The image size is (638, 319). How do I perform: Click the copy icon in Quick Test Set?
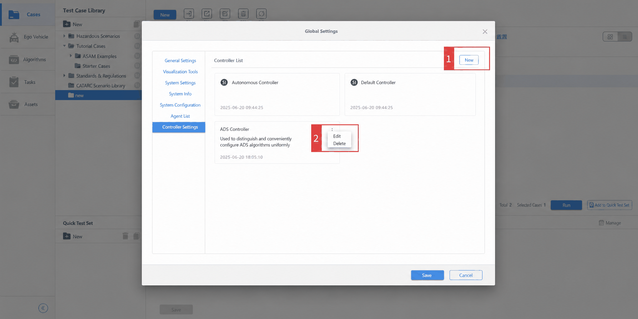tap(136, 236)
